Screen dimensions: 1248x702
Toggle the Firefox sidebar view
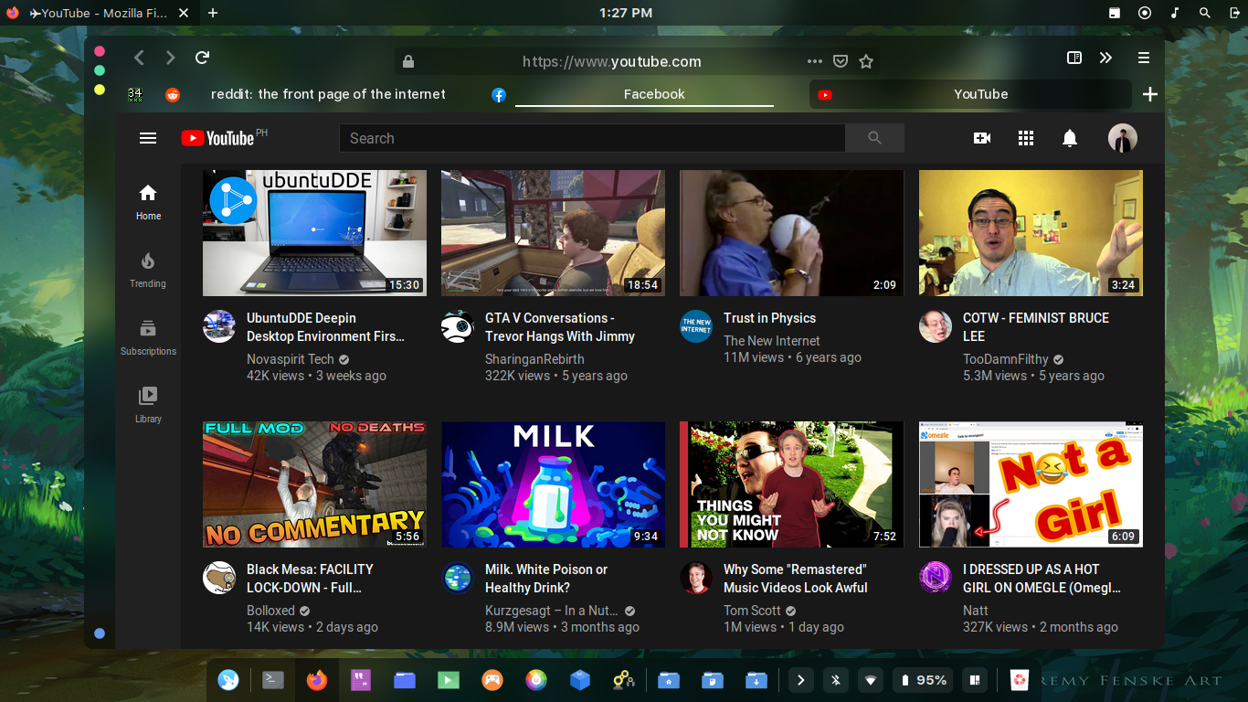[x=1074, y=58]
